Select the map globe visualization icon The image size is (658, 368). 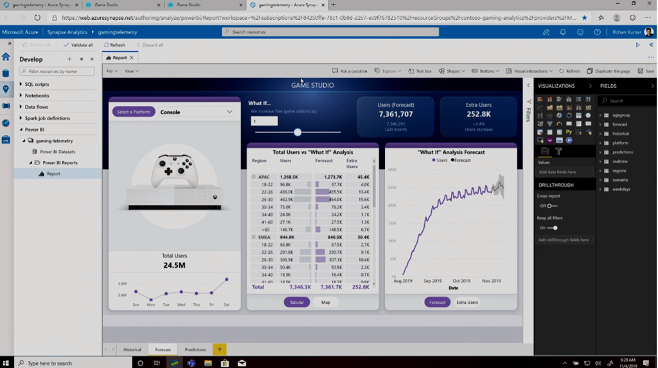click(x=588, y=116)
